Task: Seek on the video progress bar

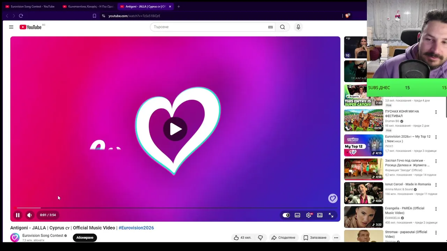Action: [175, 208]
